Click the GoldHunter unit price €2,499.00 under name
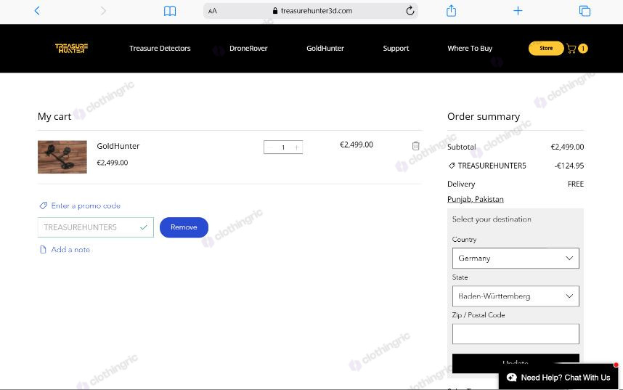Image resolution: width=623 pixels, height=390 pixels. pos(113,163)
